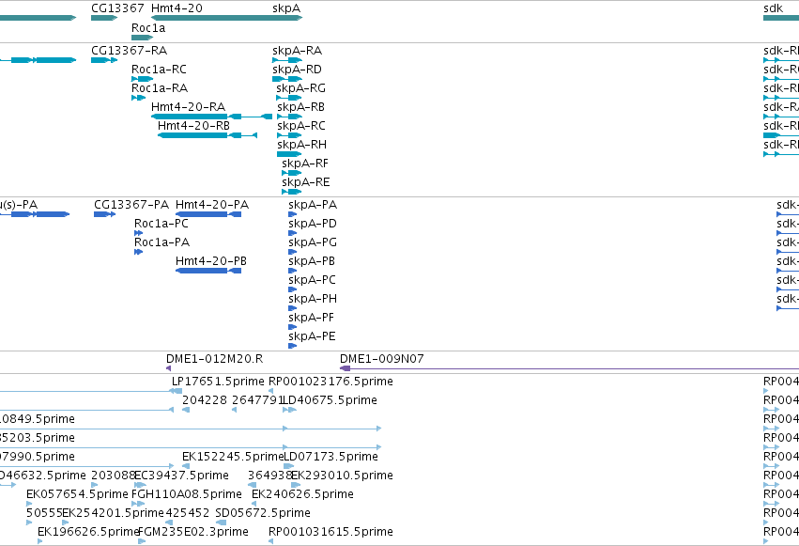Select transcript skpA-RE
Viewport: 799px width, 546px height.
pos(306,182)
